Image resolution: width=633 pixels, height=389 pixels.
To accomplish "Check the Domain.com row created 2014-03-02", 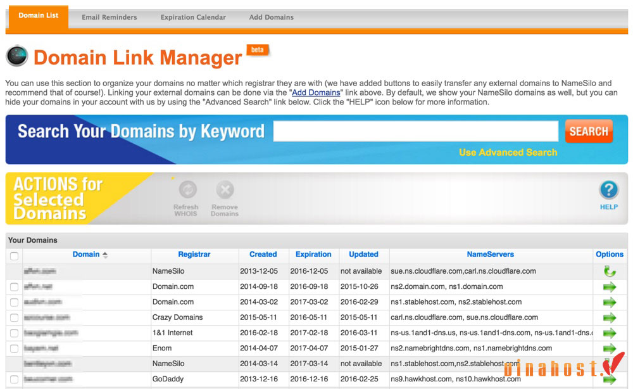I will click(14, 302).
